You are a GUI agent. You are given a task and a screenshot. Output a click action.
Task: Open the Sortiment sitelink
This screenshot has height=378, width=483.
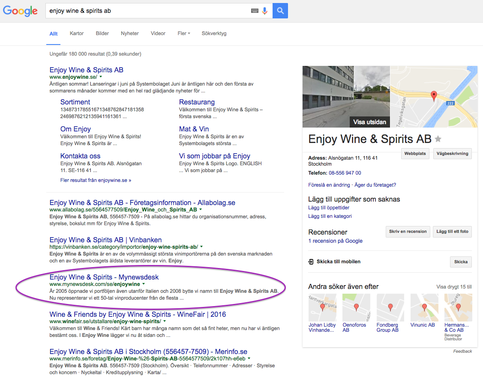coord(75,102)
